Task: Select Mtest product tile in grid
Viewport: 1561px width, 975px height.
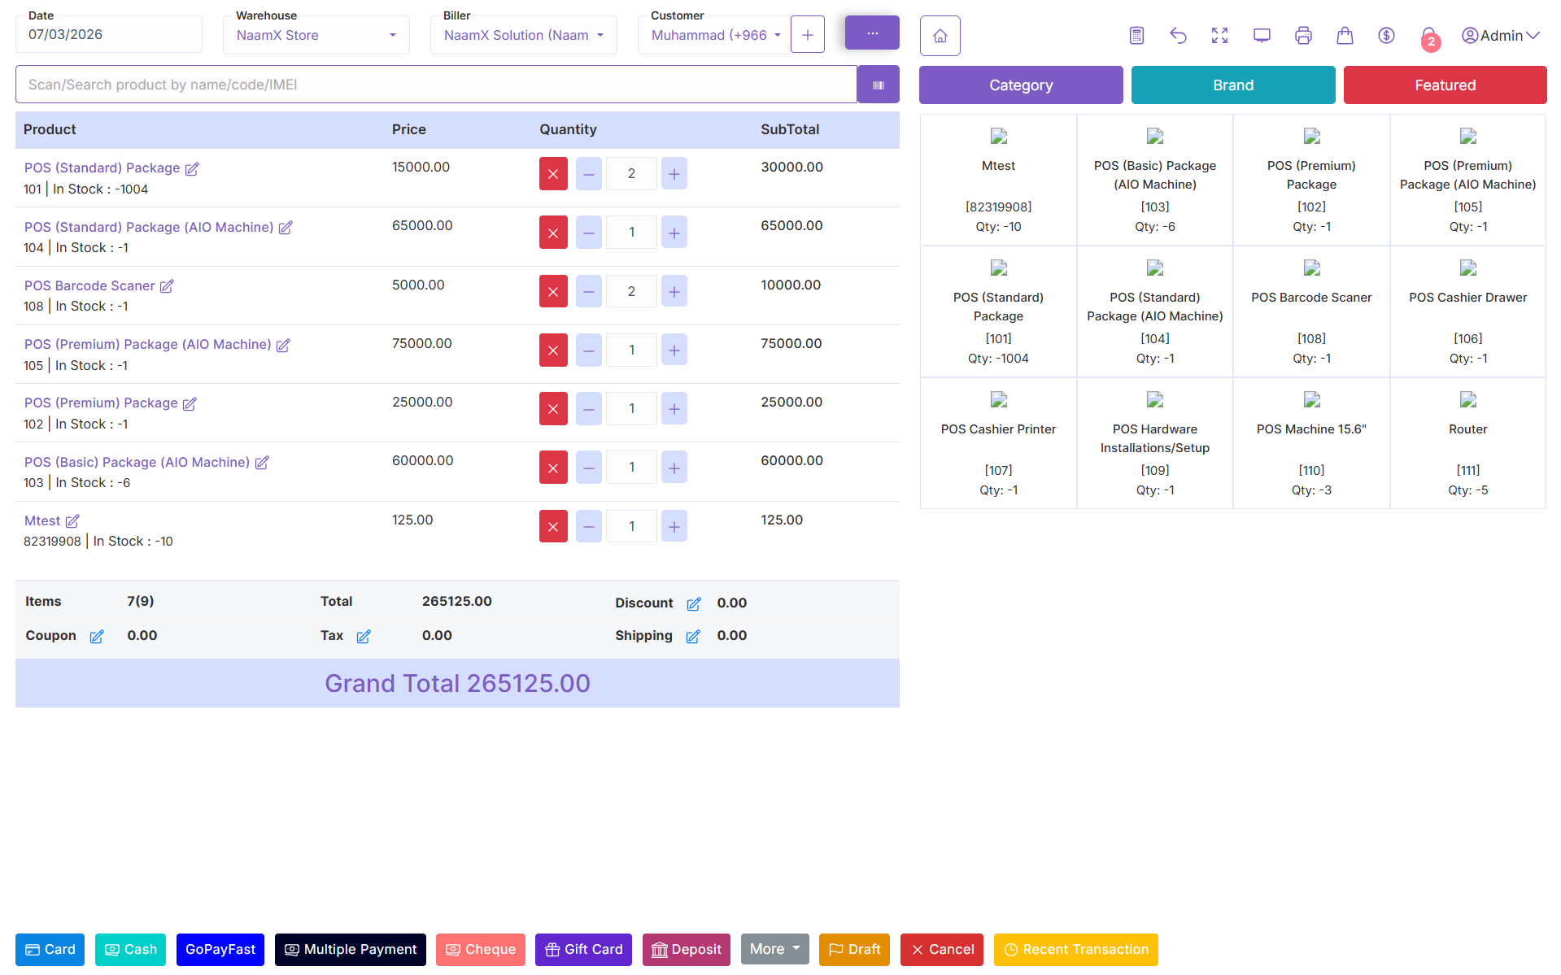Action: click(998, 180)
